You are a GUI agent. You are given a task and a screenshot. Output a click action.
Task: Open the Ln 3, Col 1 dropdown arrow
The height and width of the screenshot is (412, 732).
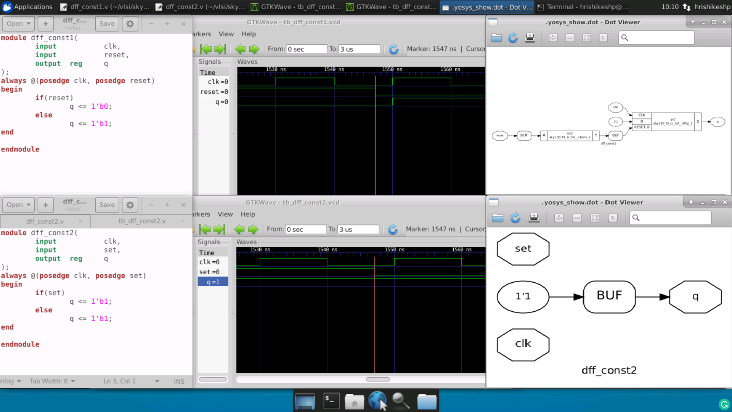click(157, 381)
